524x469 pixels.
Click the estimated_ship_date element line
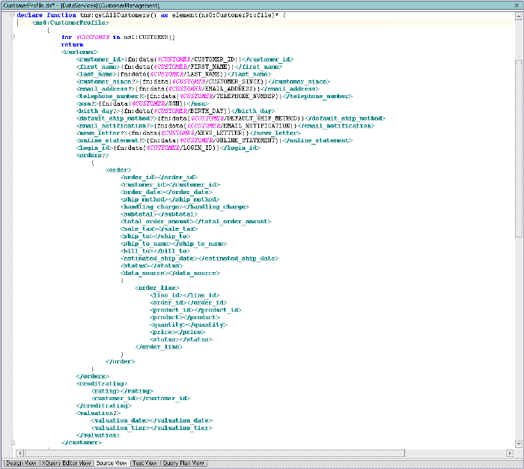tap(200, 258)
